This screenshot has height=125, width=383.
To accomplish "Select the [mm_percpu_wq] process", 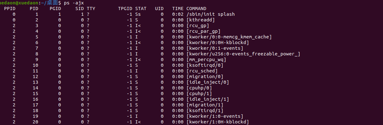I will [206, 60].
